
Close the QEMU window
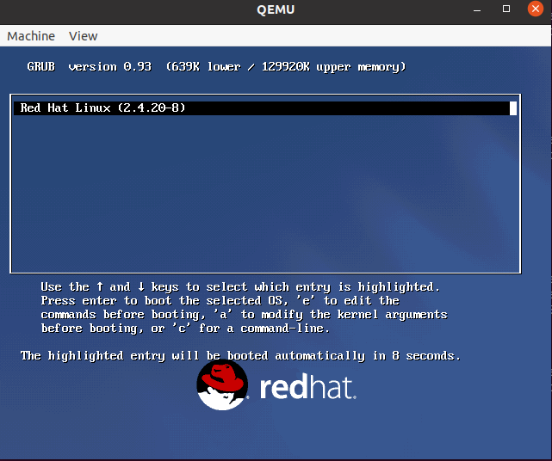point(535,9)
